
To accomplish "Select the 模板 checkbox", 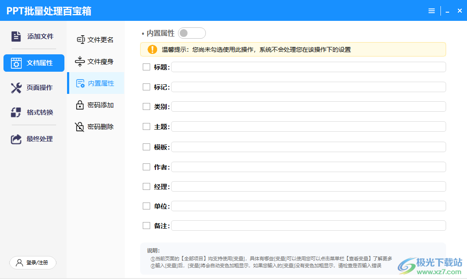I will (x=146, y=147).
